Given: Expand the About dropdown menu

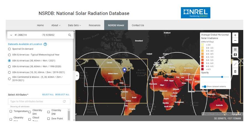Looking at the screenshot, I should (56, 25).
